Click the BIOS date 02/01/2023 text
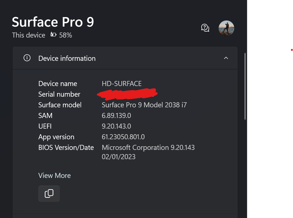The width and height of the screenshot is (293, 218). (x=119, y=157)
